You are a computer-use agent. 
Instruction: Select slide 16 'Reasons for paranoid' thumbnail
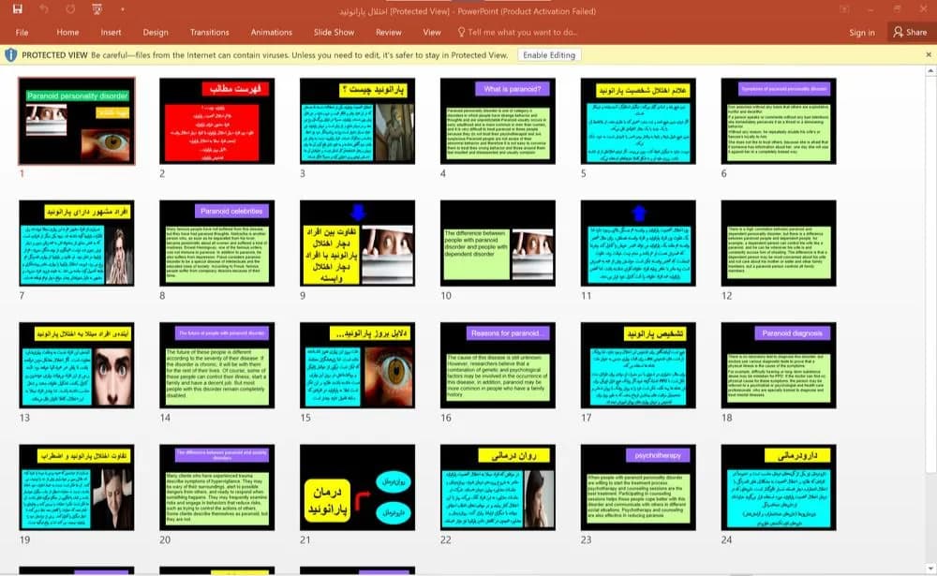tap(498, 365)
